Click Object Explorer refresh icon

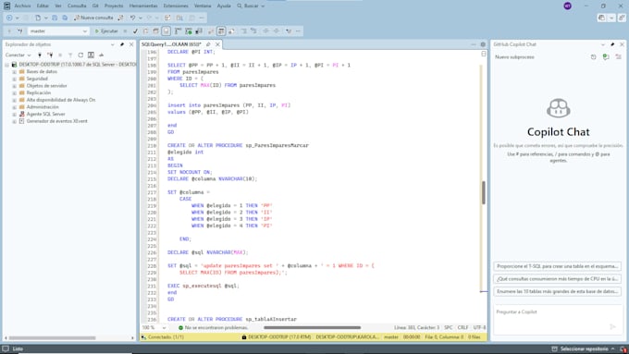click(x=80, y=55)
